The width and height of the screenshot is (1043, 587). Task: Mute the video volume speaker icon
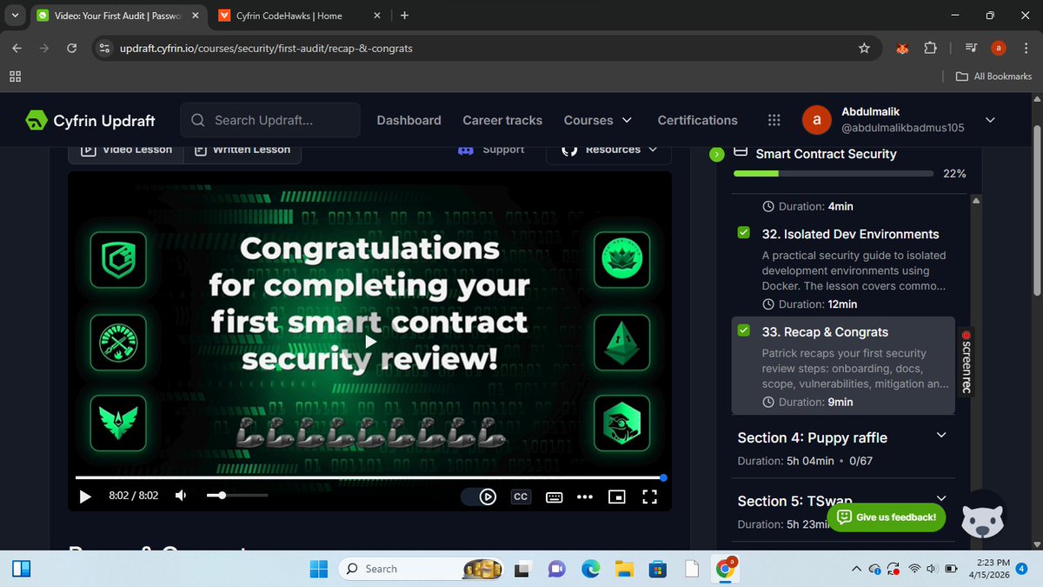click(181, 496)
